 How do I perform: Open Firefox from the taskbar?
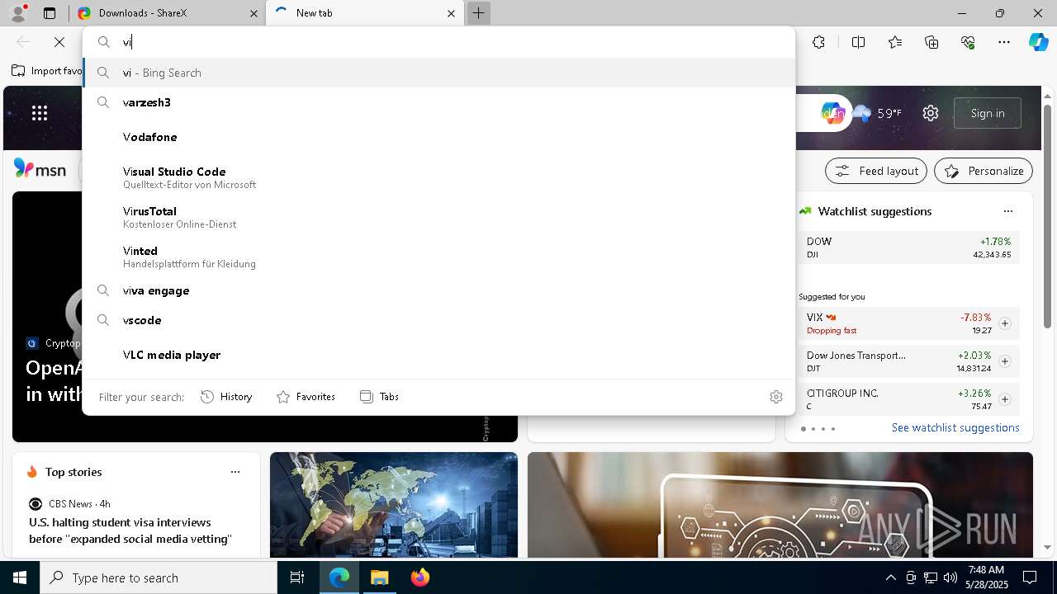420,577
